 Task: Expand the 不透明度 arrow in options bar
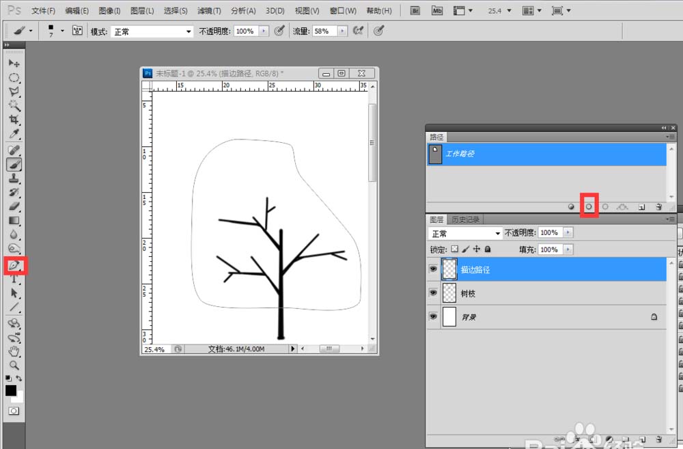pos(262,31)
